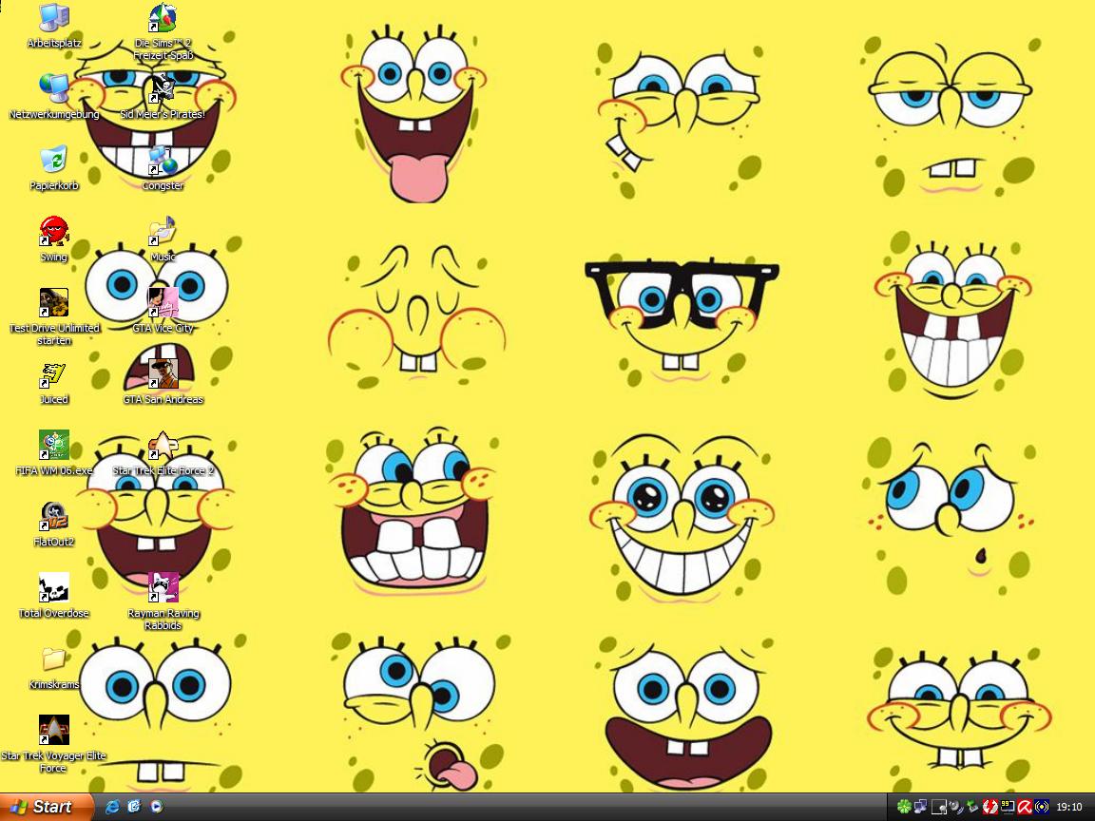Select the red Swing shortcut icon
The height and width of the screenshot is (821, 1095).
pos(54,232)
